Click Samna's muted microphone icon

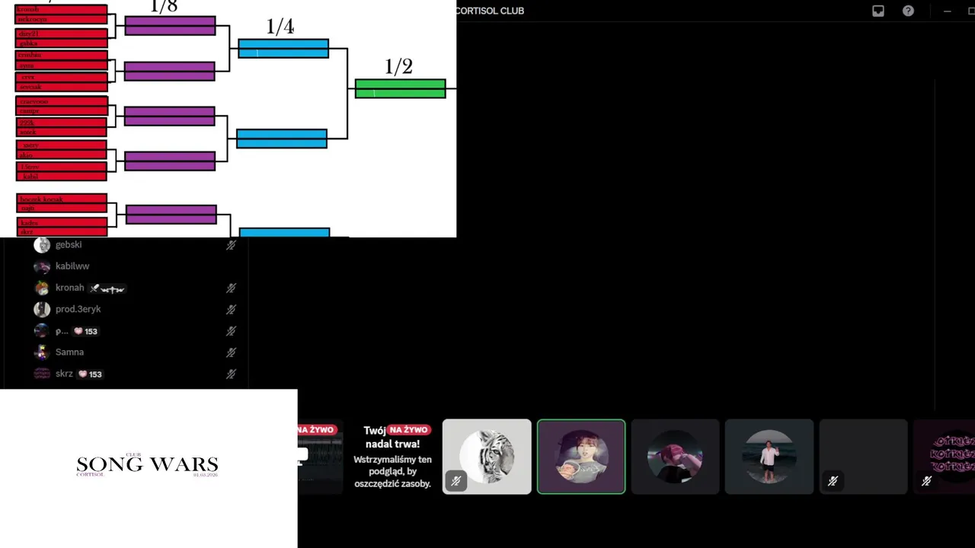tap(231, 352)
